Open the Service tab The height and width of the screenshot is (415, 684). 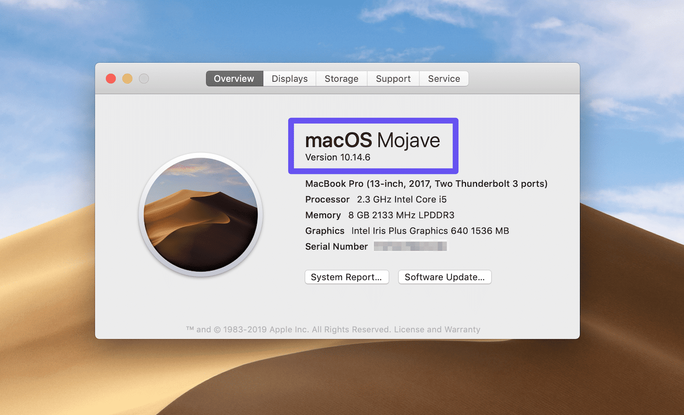point(443,78)
